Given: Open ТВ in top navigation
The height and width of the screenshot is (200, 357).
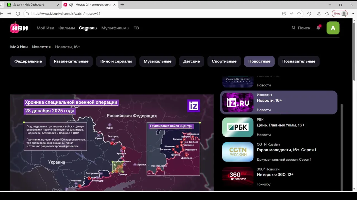Looking at the screenshot, I should click(136, 28).
